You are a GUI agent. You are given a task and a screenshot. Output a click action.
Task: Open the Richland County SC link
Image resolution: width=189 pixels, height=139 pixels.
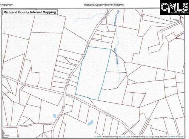(175, 137)
